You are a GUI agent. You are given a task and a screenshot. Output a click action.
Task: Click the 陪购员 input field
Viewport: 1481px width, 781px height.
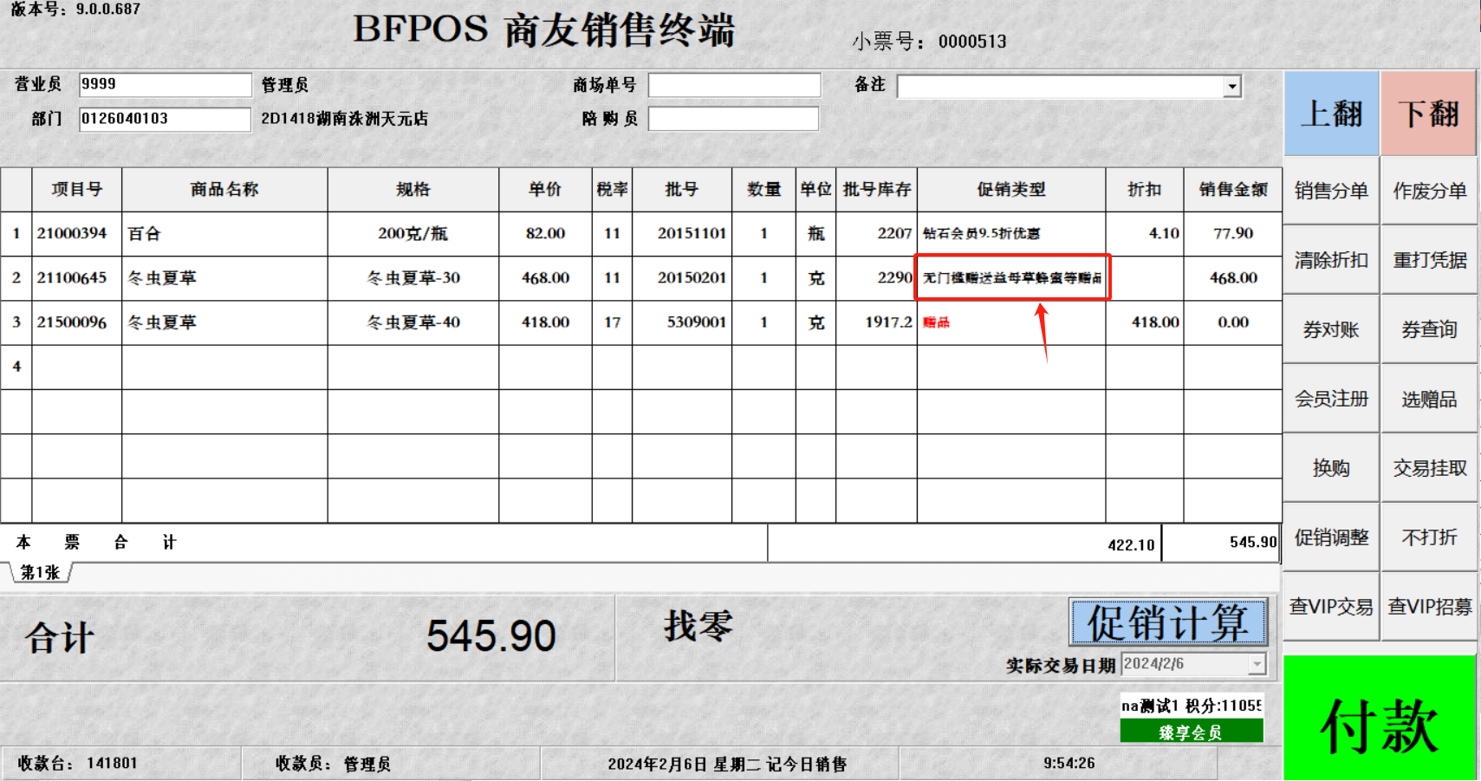tap(733, 119)
